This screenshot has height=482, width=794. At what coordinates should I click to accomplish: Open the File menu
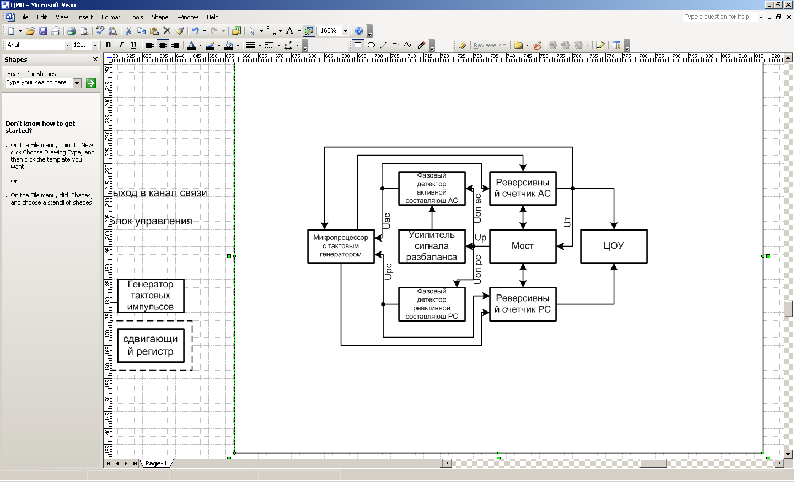(x=24, y=17)
